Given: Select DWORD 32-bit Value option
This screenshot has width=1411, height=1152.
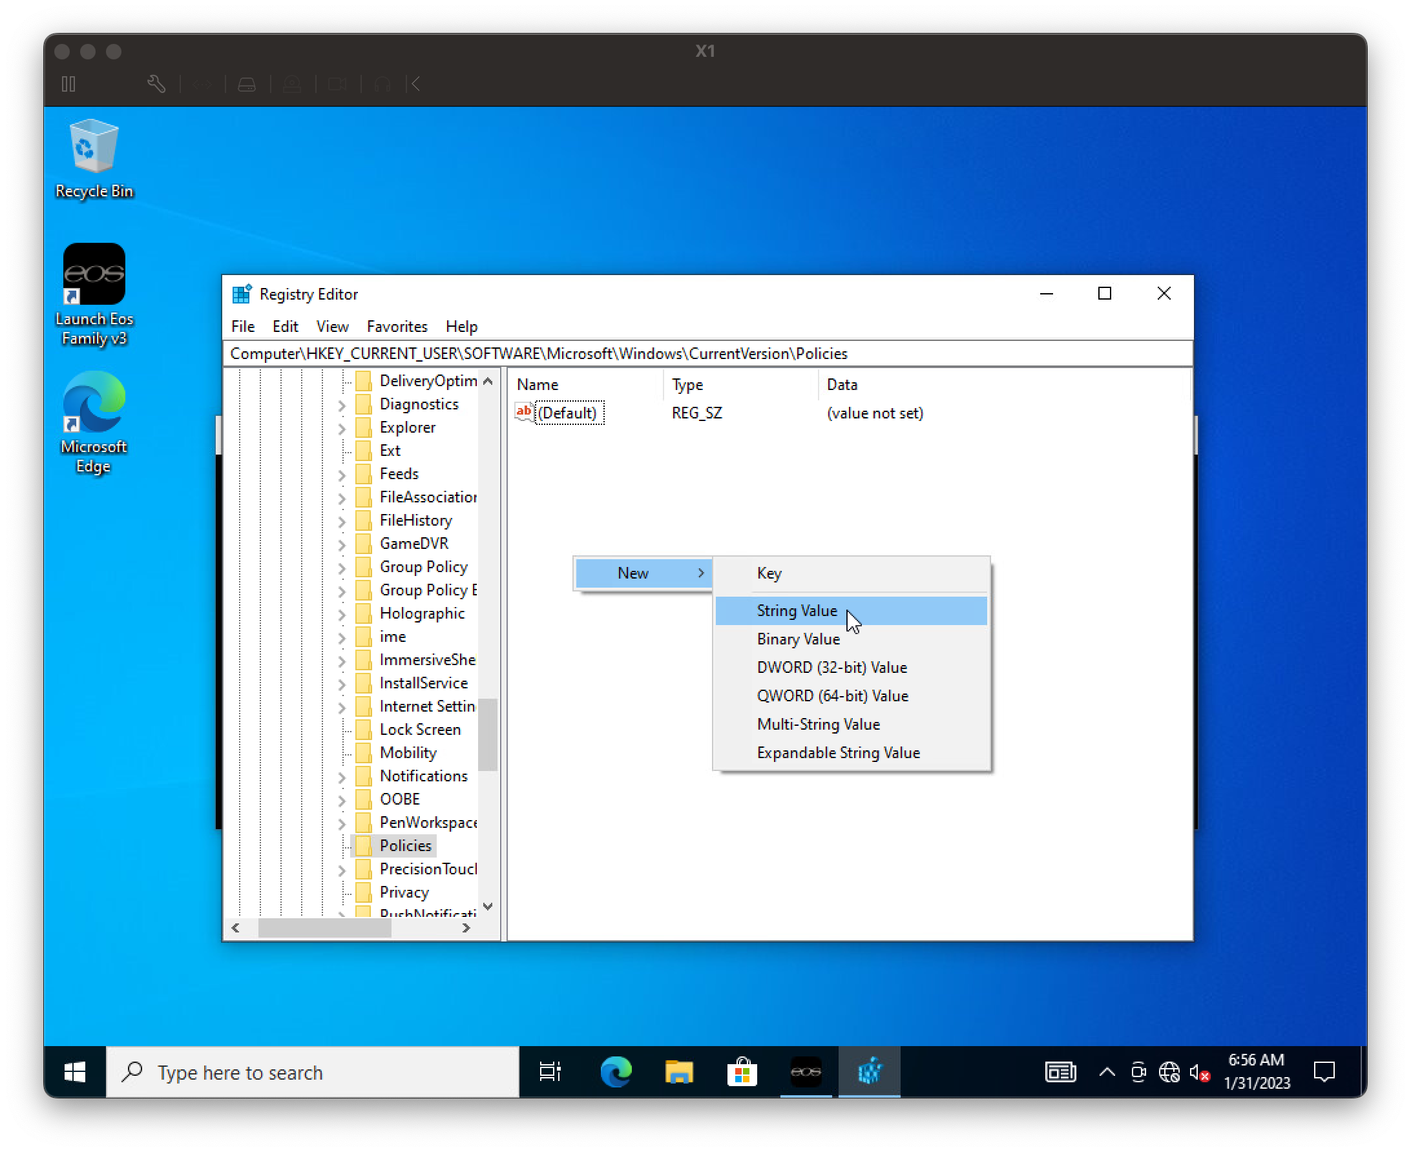Looking at the screenshot, I should 833,667.
